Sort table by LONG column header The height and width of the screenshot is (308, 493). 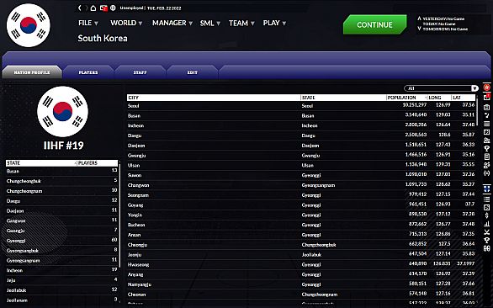pyautogui.click(x=439, y=98)
